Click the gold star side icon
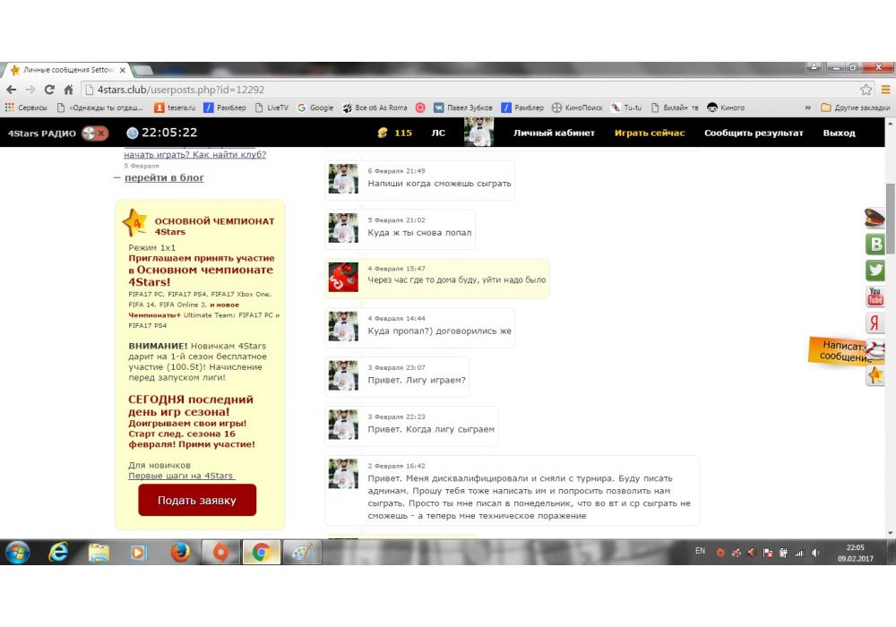 [x=874, y=375]
